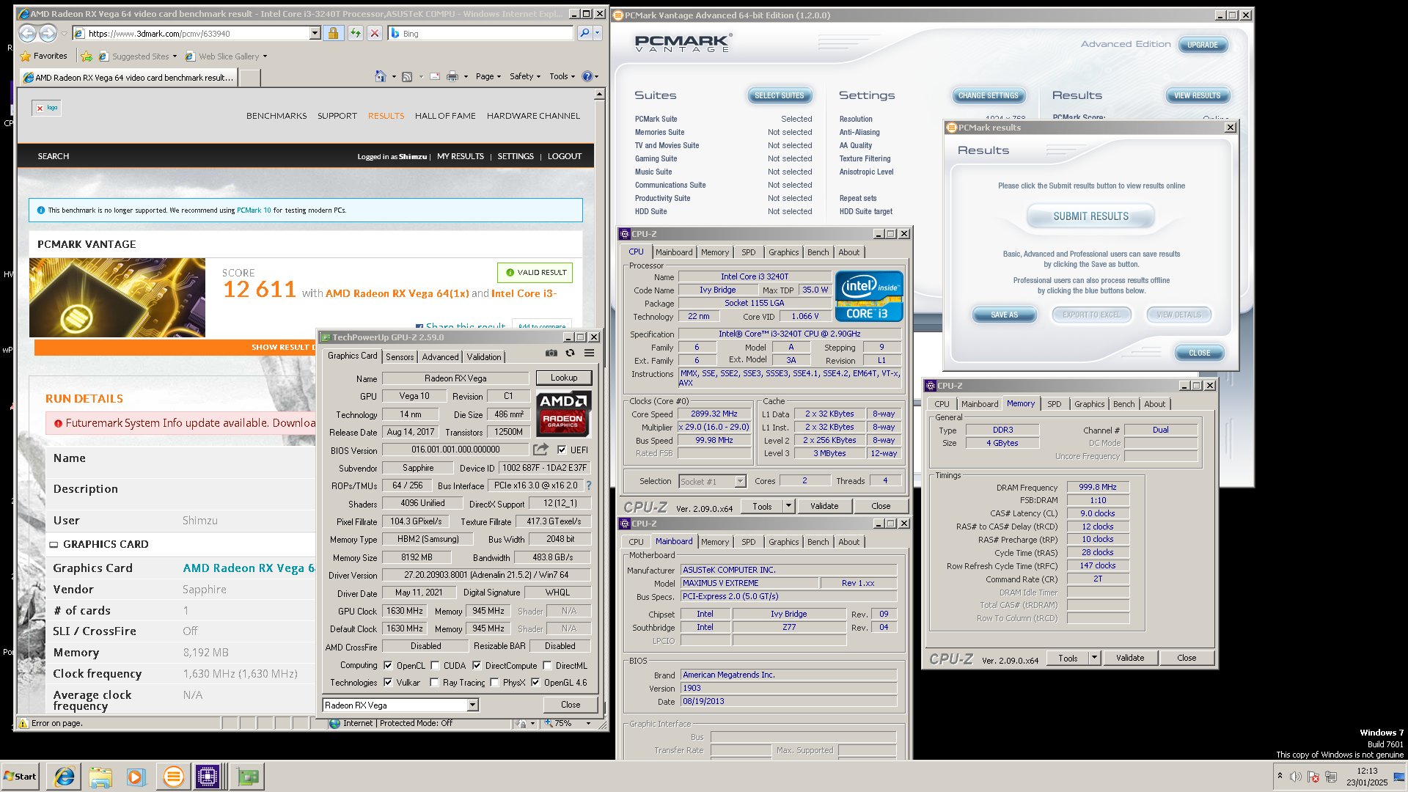Click the Read mail icon in IE
The width and height of the screenshot is (1408, 792).
click(x=435, y=76)
